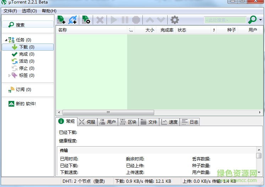
Task: Click detail pane scrollbar down arrow
Action: (x=259, y=172)
